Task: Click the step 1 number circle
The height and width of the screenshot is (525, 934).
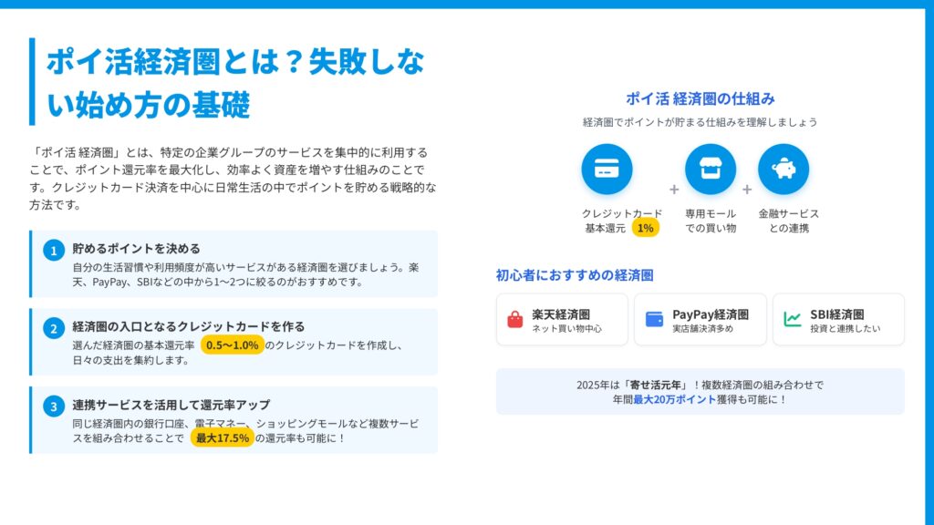Action: point(54,251)
